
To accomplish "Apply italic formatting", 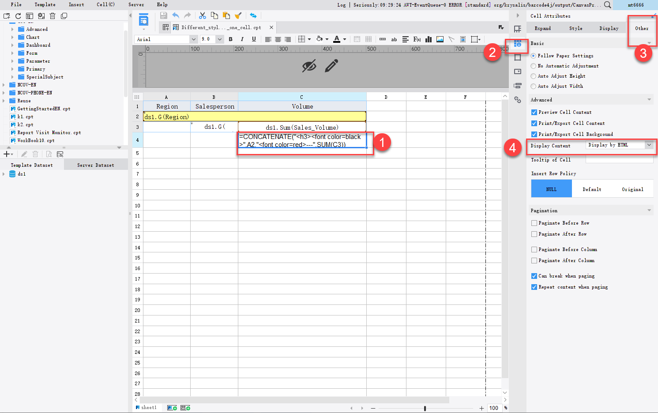I will pos(241,39).
